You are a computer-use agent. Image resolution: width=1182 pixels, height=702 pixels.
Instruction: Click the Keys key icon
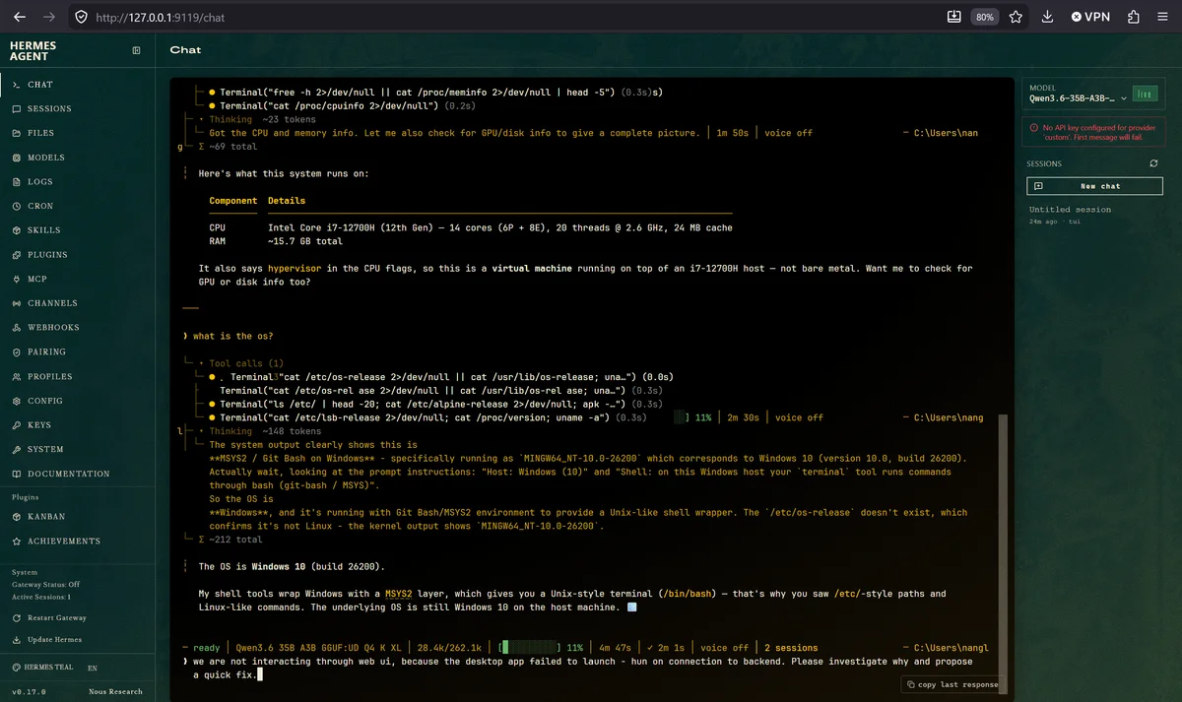[x=17, y=425]
